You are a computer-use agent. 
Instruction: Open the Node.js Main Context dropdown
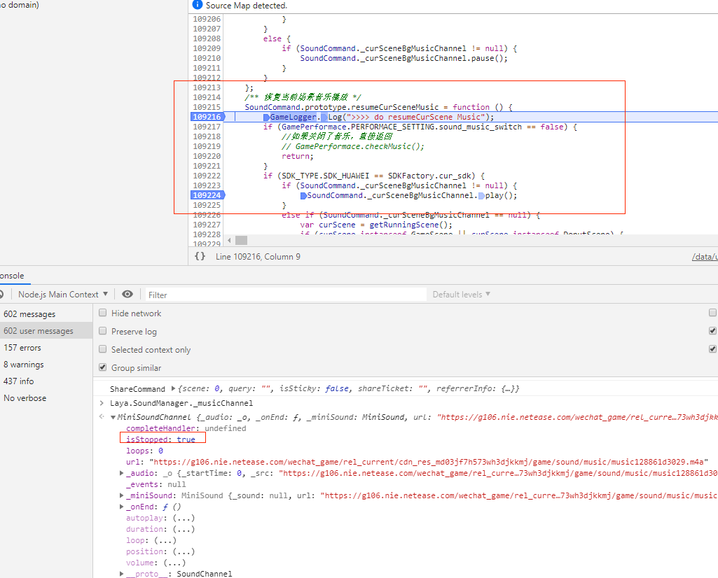click(x=62, y=294)
